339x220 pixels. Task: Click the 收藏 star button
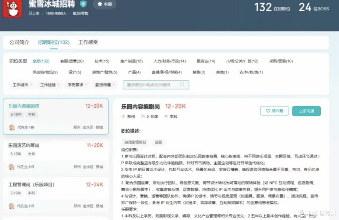[x=105, y=4]
